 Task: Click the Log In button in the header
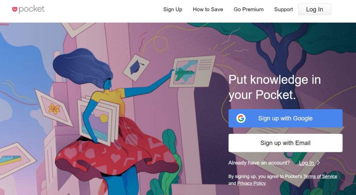314,9
